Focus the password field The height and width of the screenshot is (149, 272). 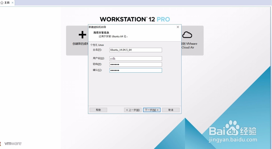pos(136,64)
